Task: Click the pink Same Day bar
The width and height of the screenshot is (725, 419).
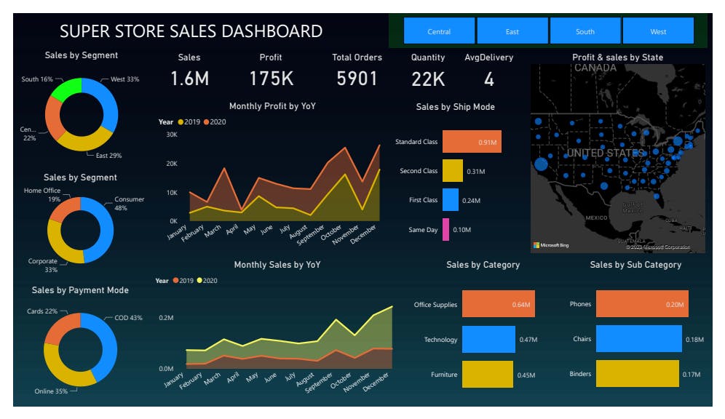Action: click(445, 229)
